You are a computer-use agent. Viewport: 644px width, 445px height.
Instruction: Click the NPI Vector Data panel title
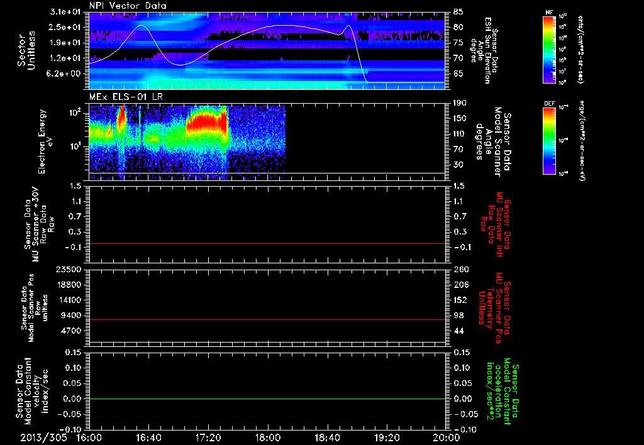pos(128,6)
